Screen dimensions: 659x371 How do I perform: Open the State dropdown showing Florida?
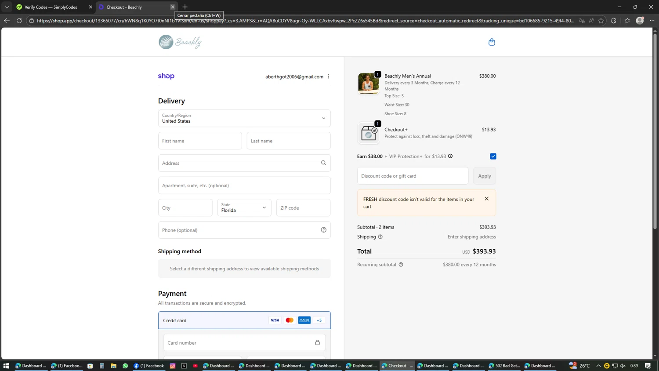coord(244,207)
